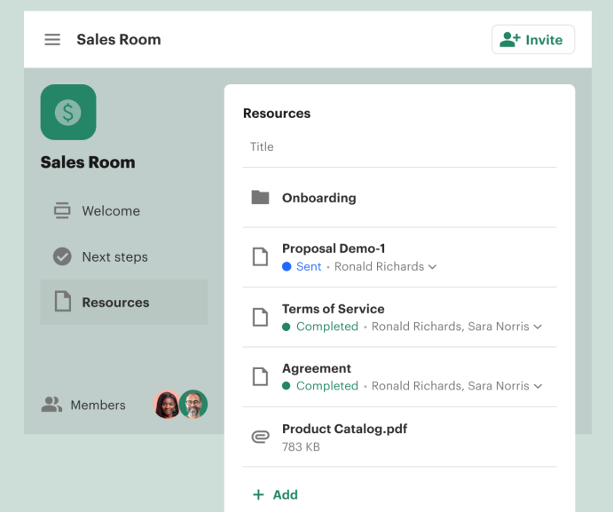Click the green dollar Sales Room logo
The height and width of the screenshot is (512, 613).
[68, 113]
